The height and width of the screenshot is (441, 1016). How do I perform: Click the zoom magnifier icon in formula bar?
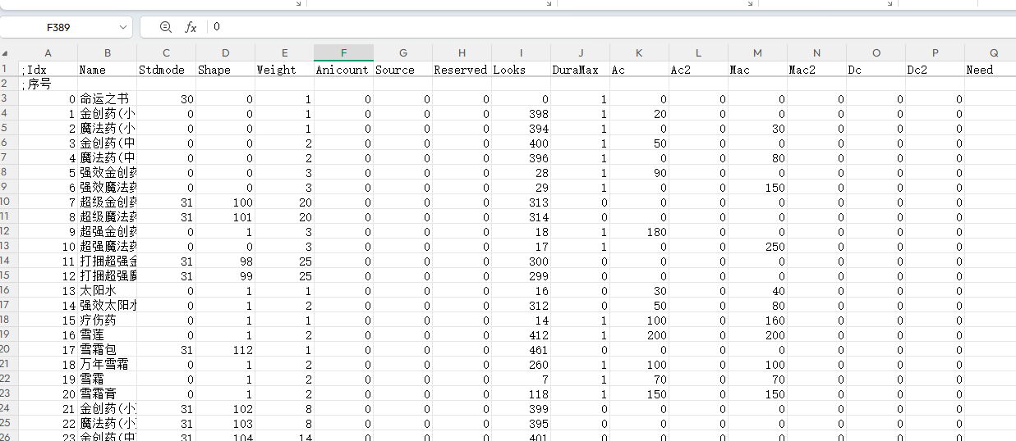tap(166, 27)
